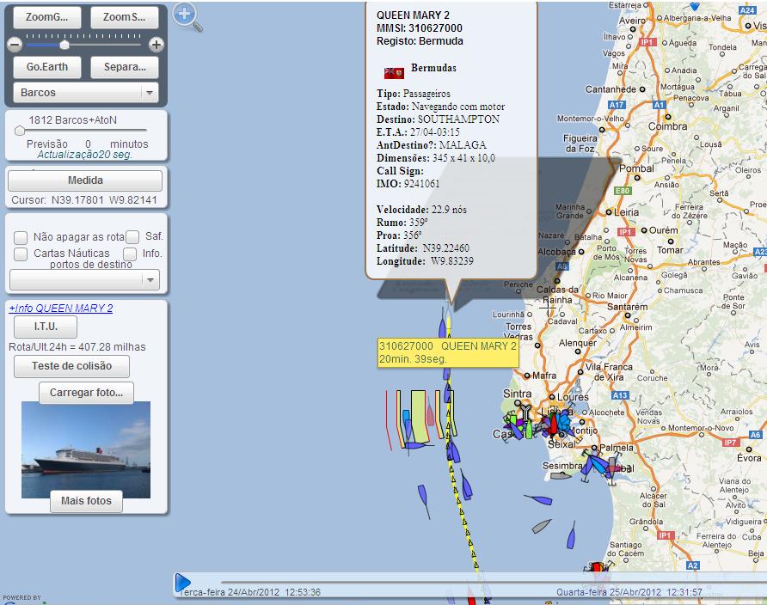767x605 pixels.
Task: Toggle the Info. checkbox
Action: pyautogui.click(x=130, y=254)
